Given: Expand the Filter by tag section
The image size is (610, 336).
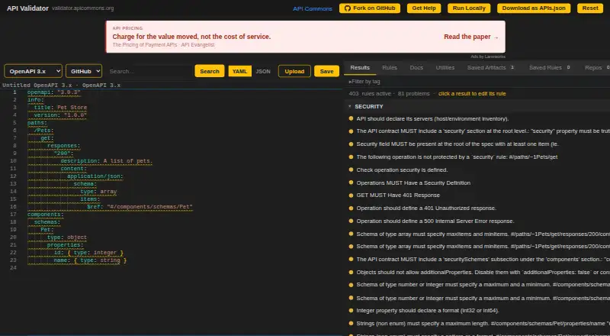Looking at the screenshot, I should tap(364, 82).
